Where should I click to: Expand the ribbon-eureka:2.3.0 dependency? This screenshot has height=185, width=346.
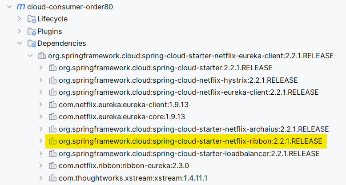point(40,165)
